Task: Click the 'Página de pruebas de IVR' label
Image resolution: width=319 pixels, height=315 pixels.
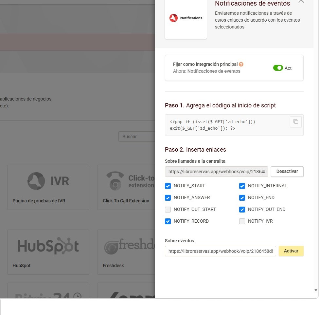Action: tap(39, 201)
